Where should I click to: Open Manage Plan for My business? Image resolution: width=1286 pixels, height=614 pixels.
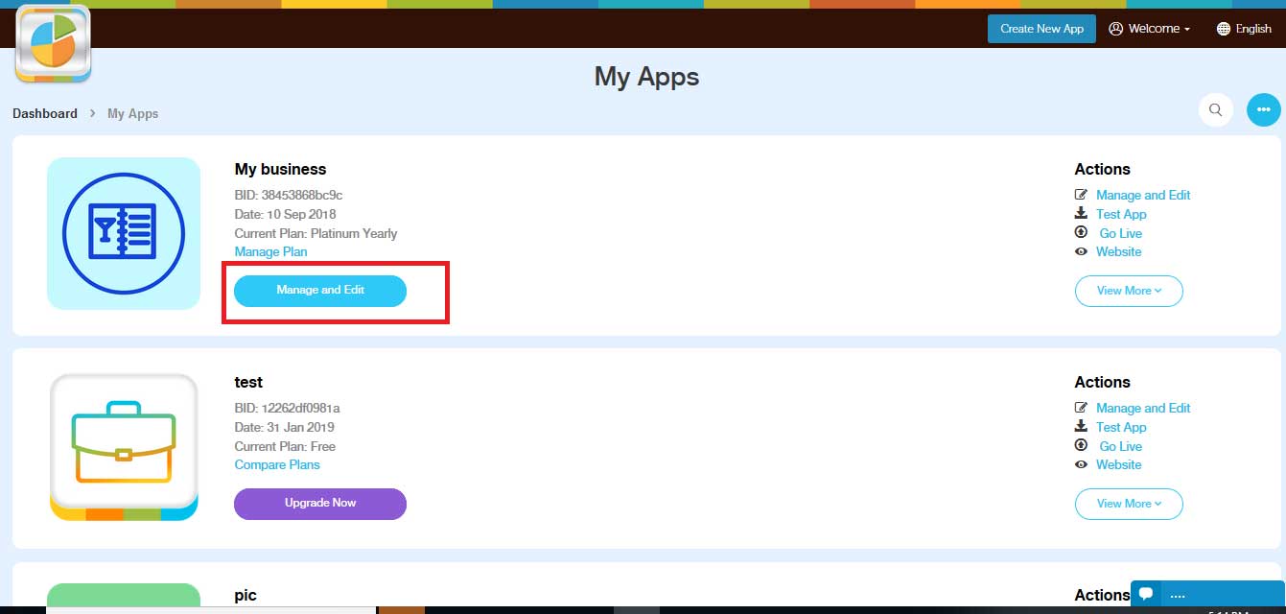270,251
